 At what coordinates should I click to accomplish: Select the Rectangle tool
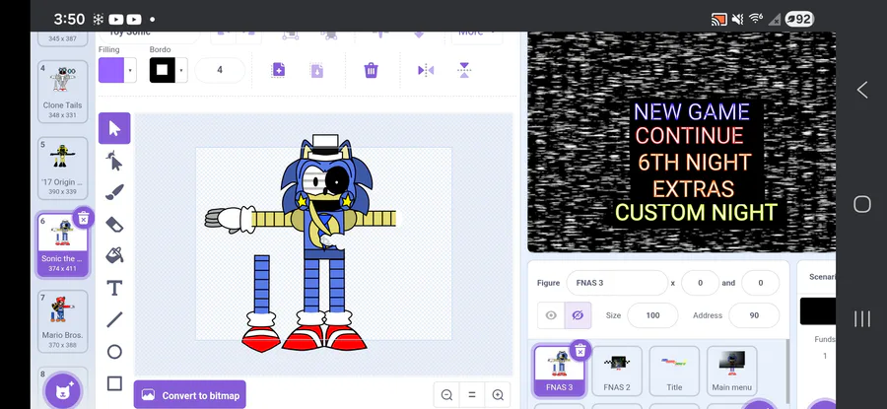pos(114,383)
